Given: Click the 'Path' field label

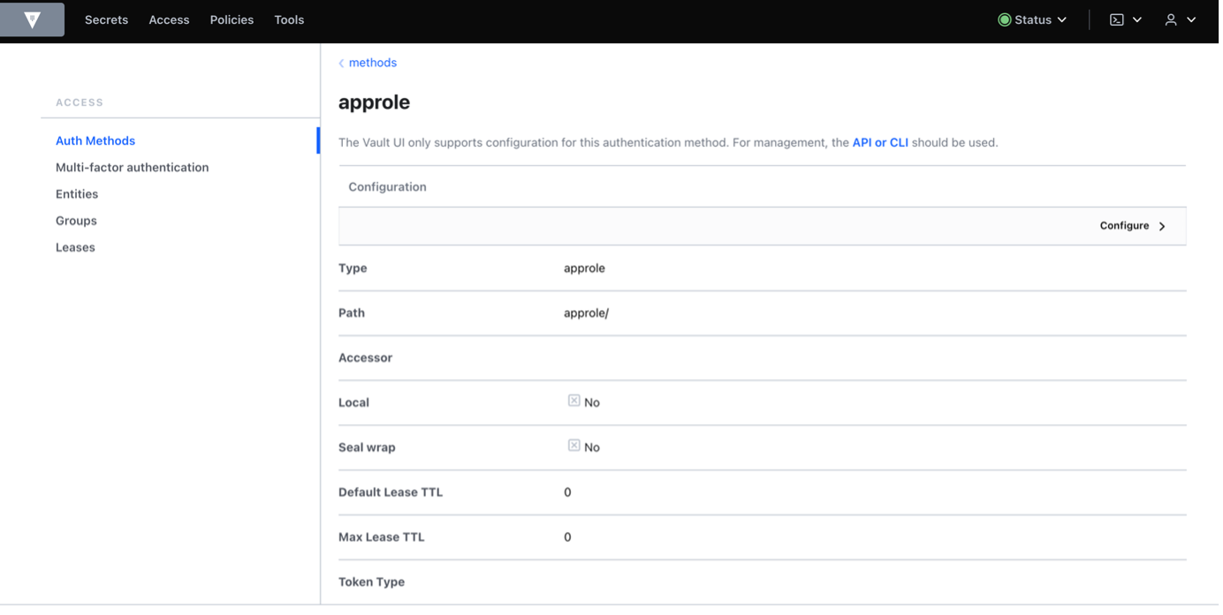Looking at the screenshot, I should coord(352,314).
